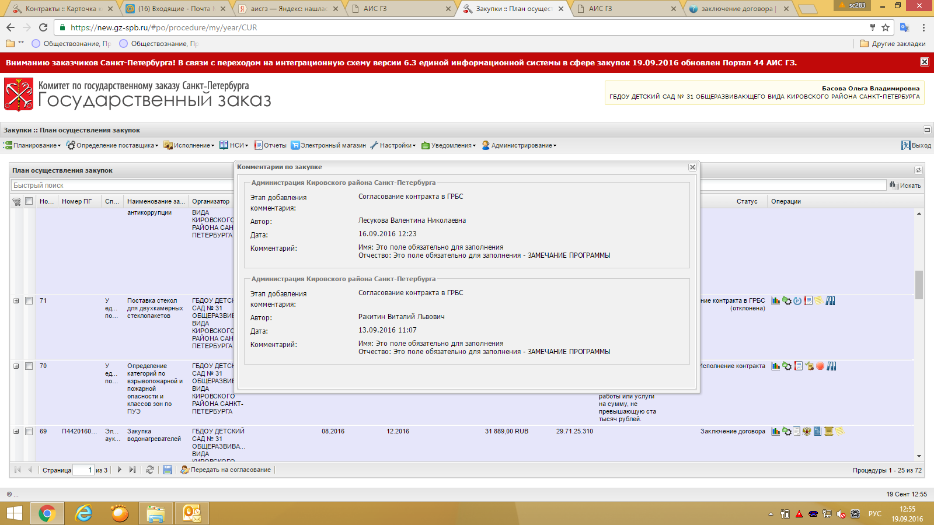Screen dimensions: 934x525
Task: Expand the row 69 details with plus icon
Action: [16, 432]
